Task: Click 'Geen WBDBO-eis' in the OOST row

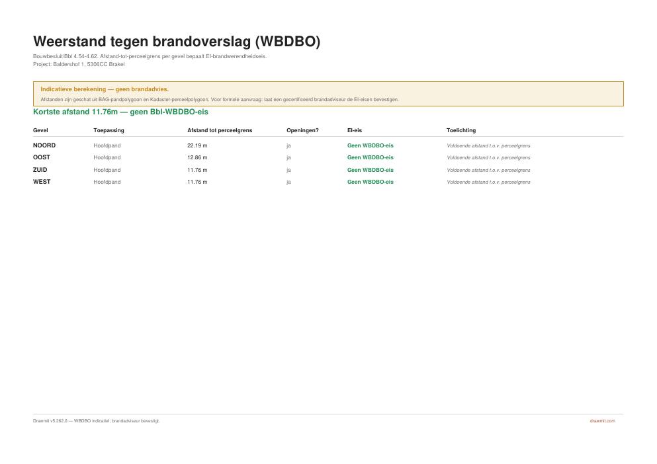Action: (371, 157)
